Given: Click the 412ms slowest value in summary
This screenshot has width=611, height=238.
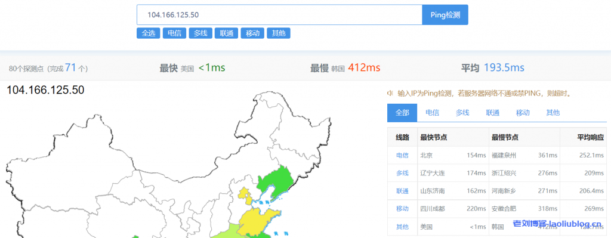Looking at the screenshot, I should pos(364,68).
